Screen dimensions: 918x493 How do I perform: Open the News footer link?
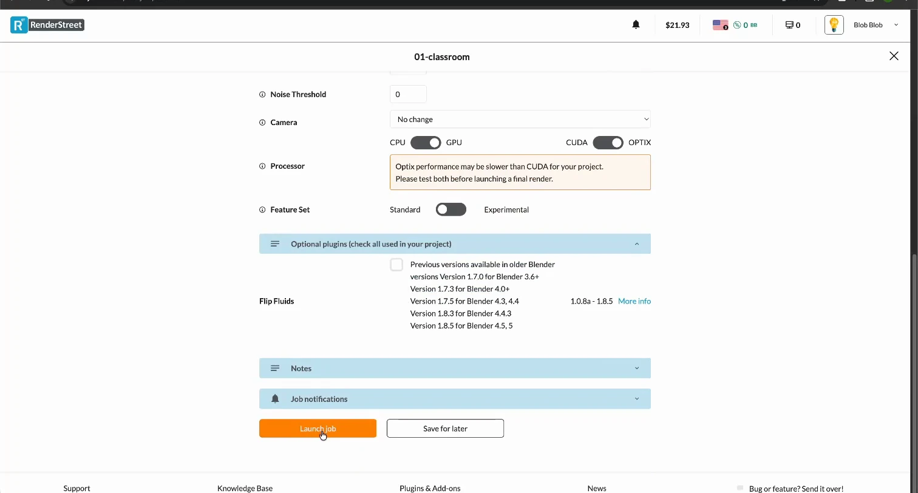[597, 488]
